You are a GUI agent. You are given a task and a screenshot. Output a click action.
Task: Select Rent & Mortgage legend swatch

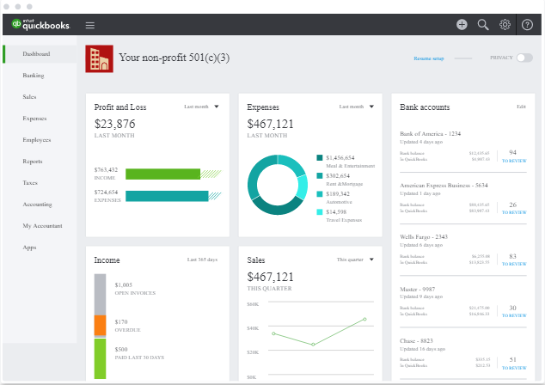point(320,176)
